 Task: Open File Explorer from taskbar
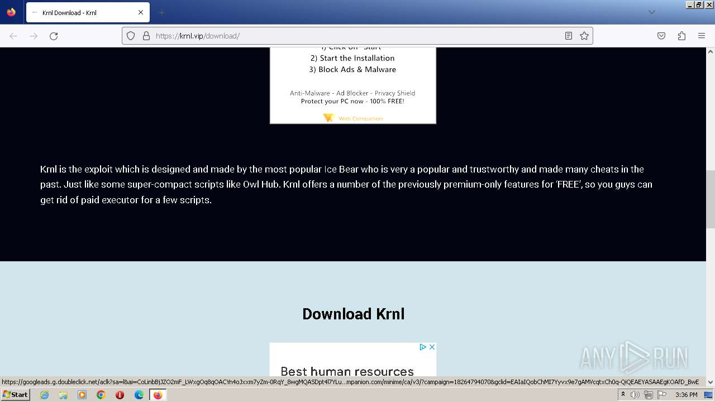click(63, 395)
